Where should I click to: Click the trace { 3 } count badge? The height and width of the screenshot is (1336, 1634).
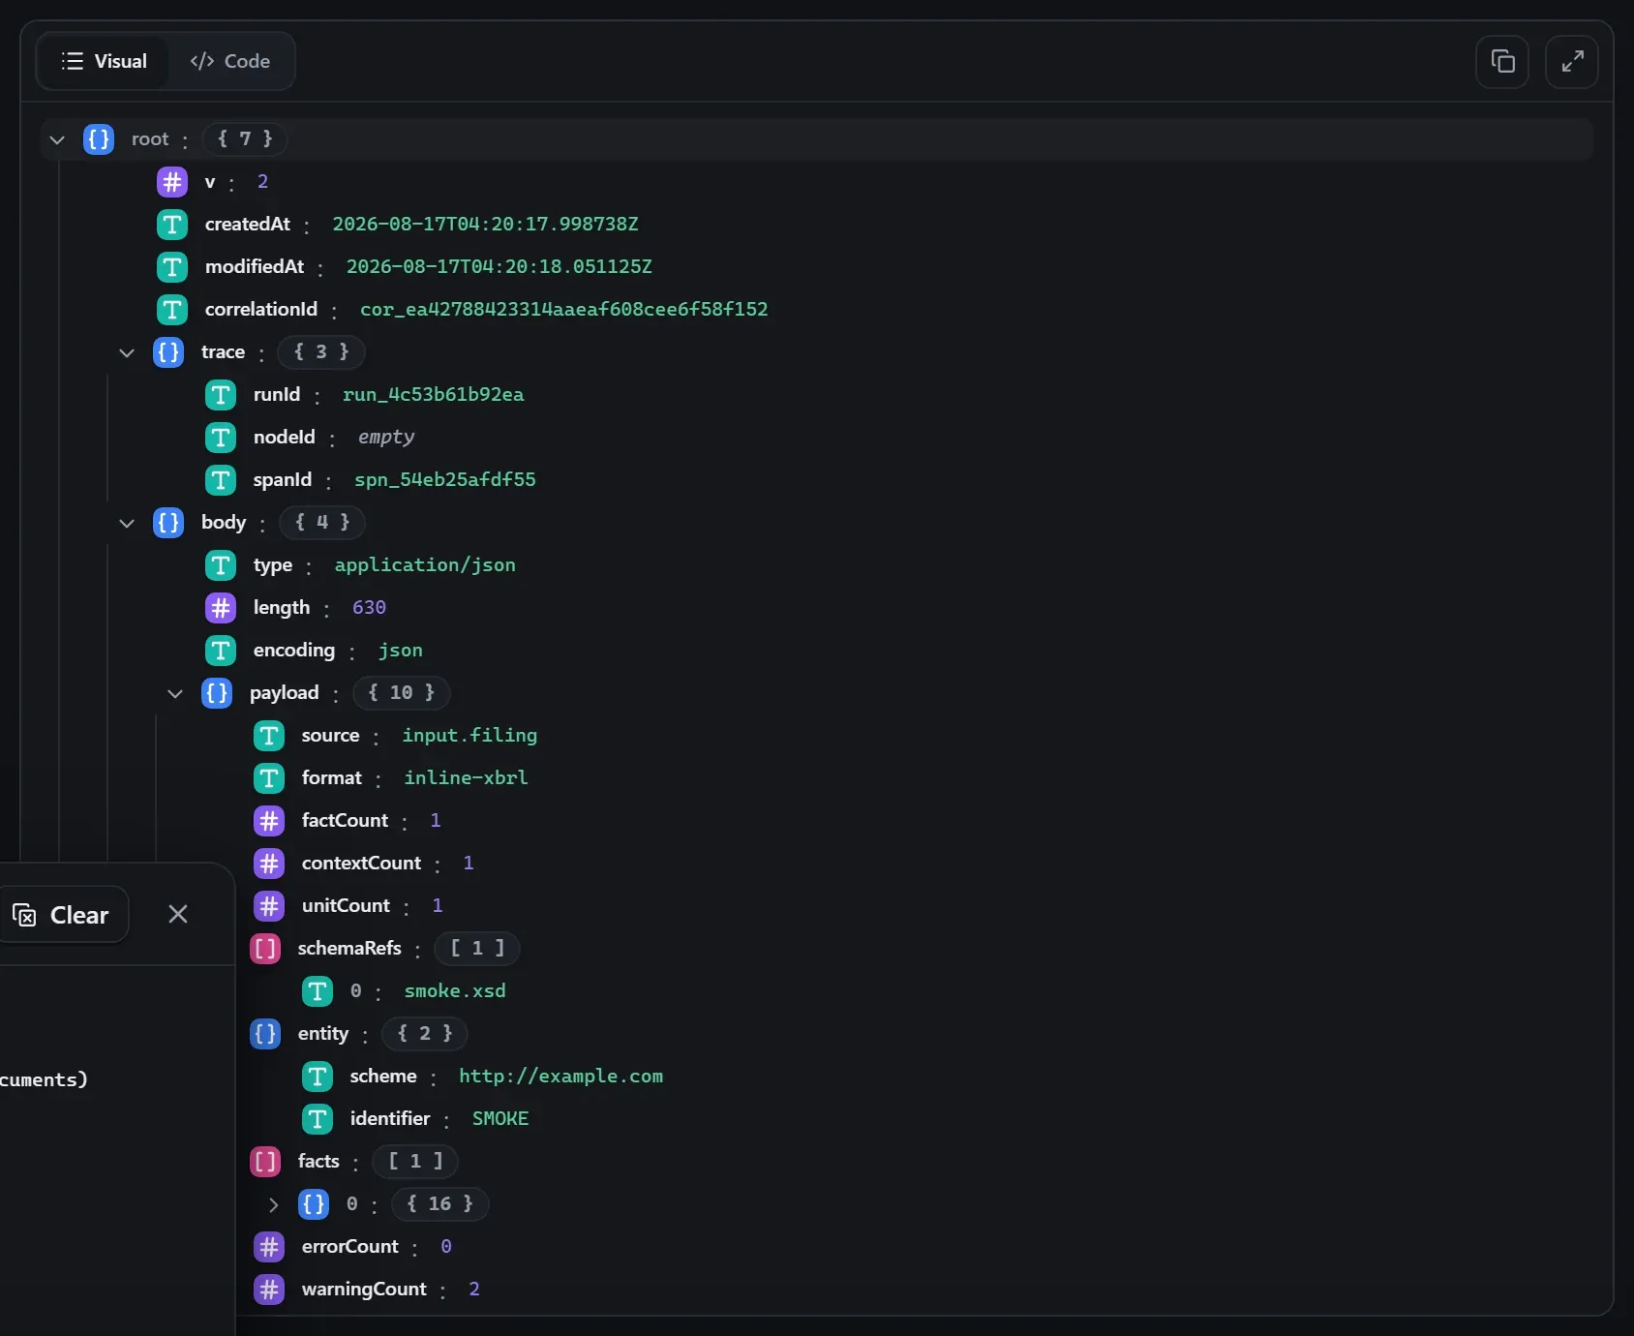pyautogui.click(x=321, y=352)
